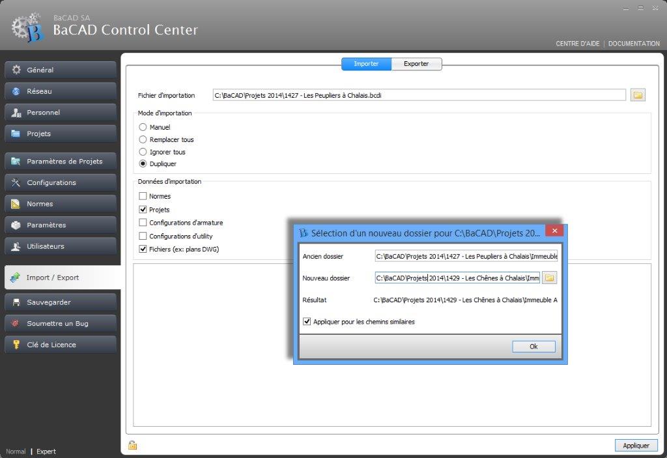Open the Utilisateurs section
The width and height of the screenshot is (667, 458).
pyautogui.click(x=61, y=246)
